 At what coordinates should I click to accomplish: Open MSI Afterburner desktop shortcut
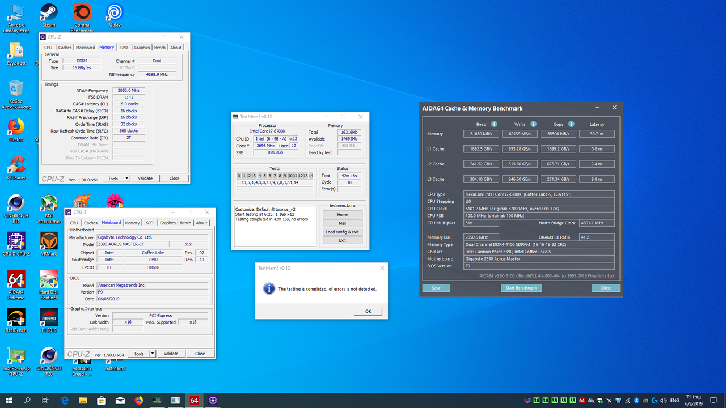point(49,209)
